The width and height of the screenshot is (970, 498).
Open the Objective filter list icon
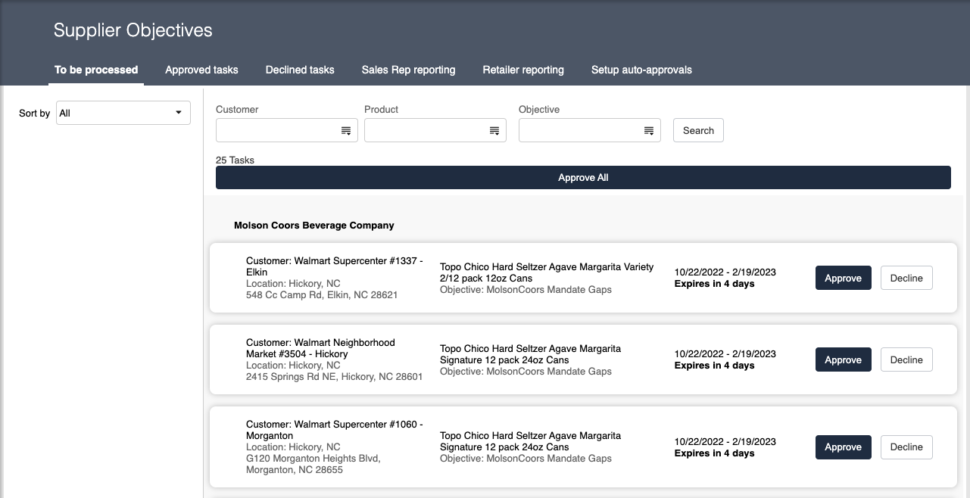(649, 131)
